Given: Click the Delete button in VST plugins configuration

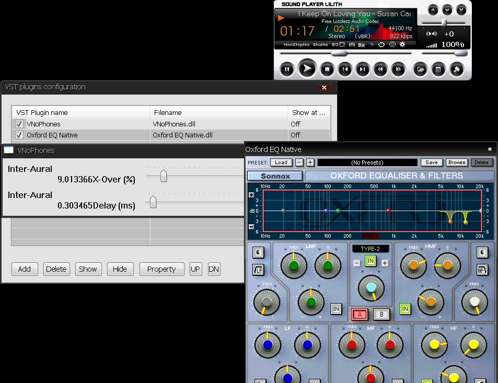Looking at the screenshot, I should (56, 269).
